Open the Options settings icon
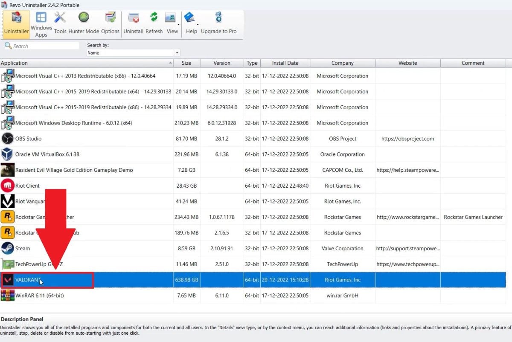 tap(110, 24)
